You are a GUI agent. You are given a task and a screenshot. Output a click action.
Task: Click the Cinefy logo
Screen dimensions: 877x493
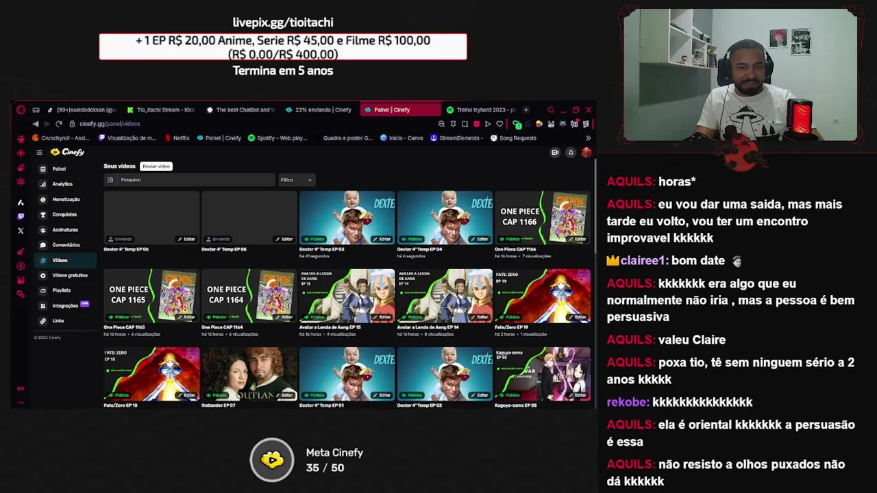tap(67, 152)
